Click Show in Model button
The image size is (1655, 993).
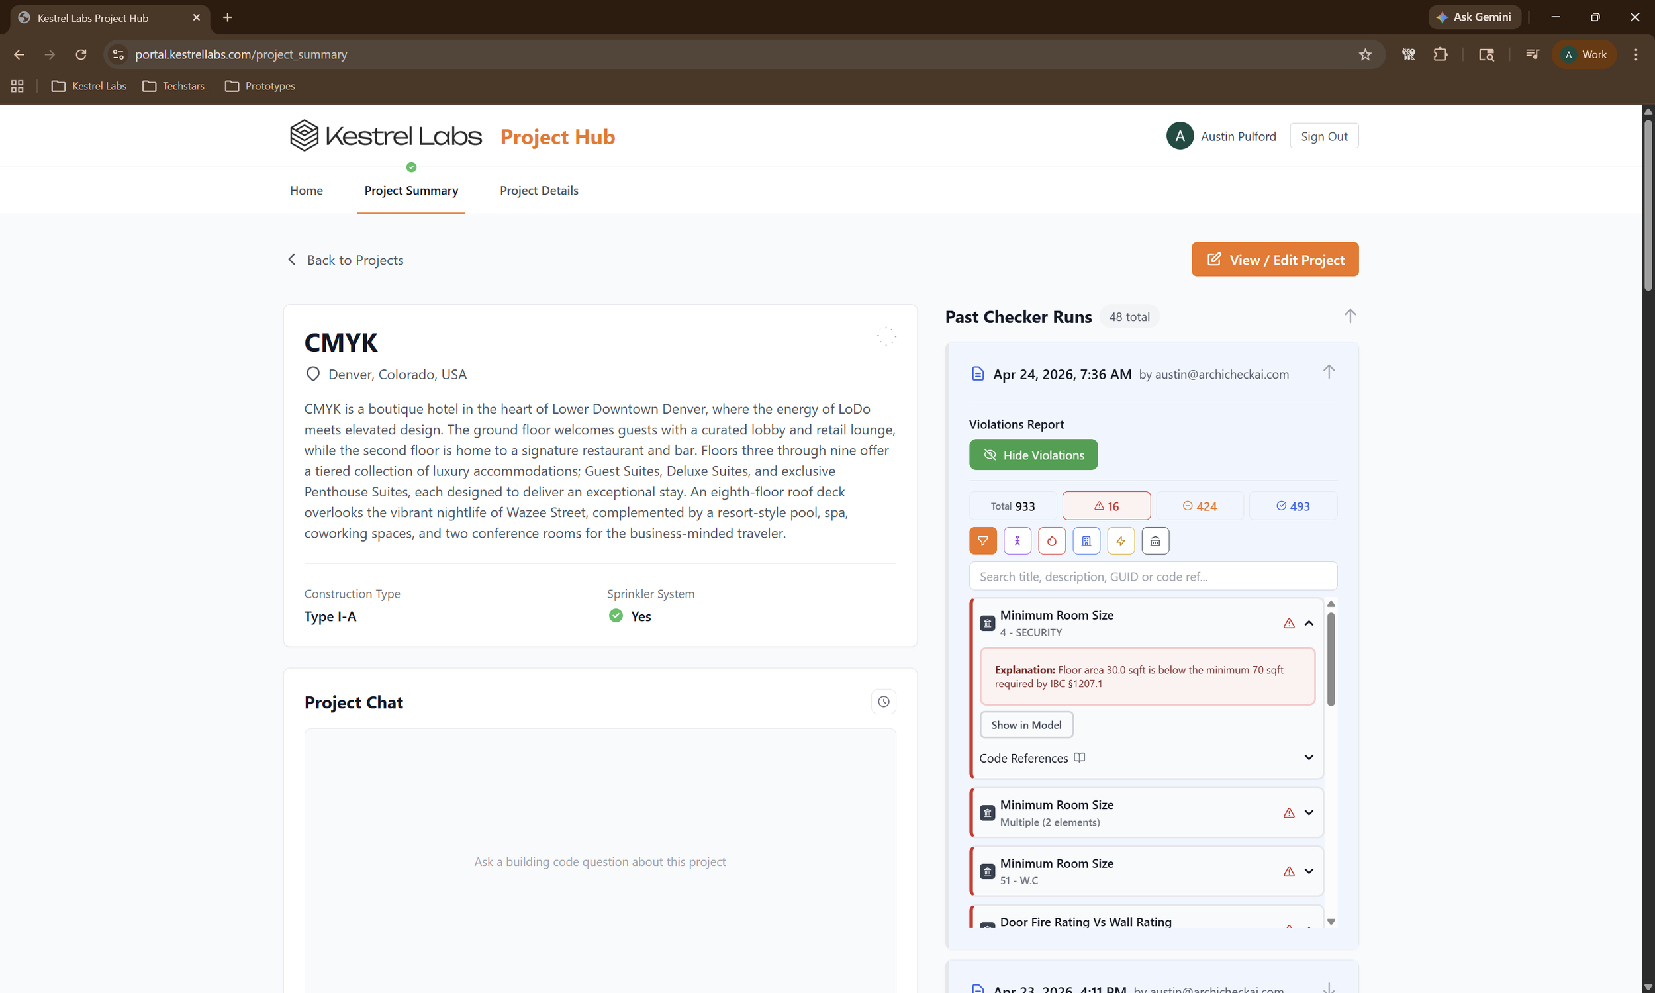click(1026, 725)
